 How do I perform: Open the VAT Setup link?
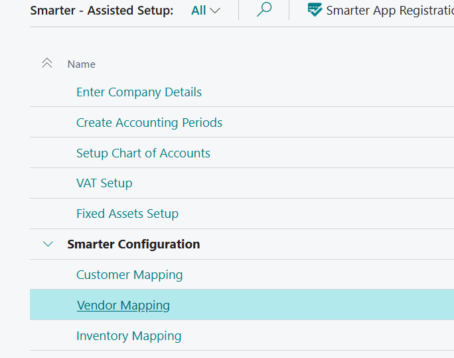(x=104, y=183)
